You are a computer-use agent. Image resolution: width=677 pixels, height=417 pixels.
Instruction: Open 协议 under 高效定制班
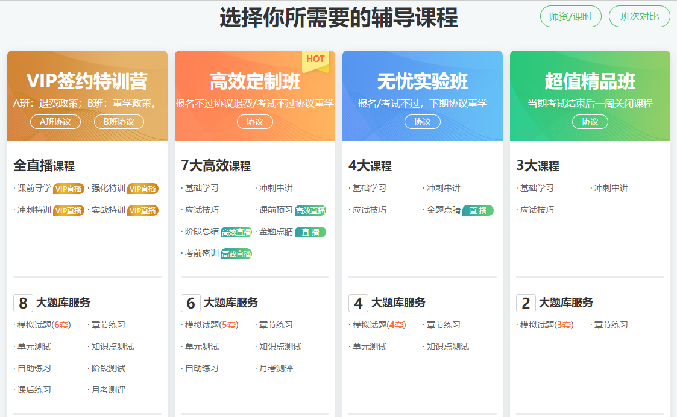click(255, 122)
